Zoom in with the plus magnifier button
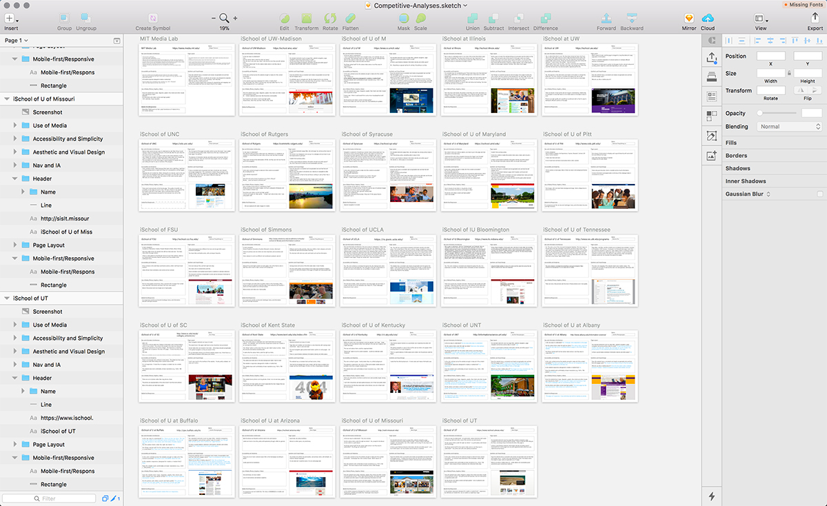This screenshot has height=506, width=827. [x=235, y=18]
